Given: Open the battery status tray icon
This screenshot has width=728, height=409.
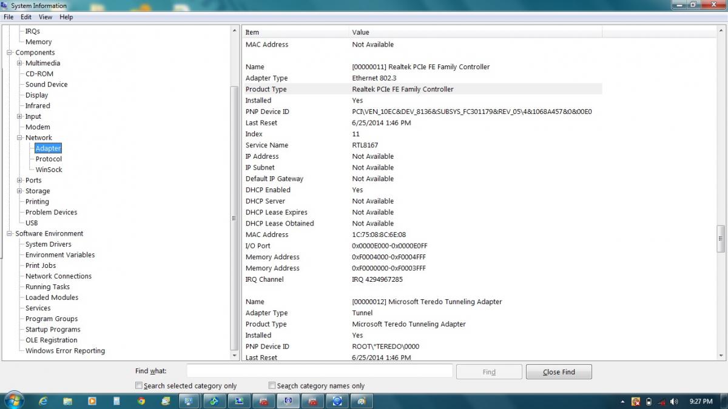Looking at the screenshot, I should (649, 402).
